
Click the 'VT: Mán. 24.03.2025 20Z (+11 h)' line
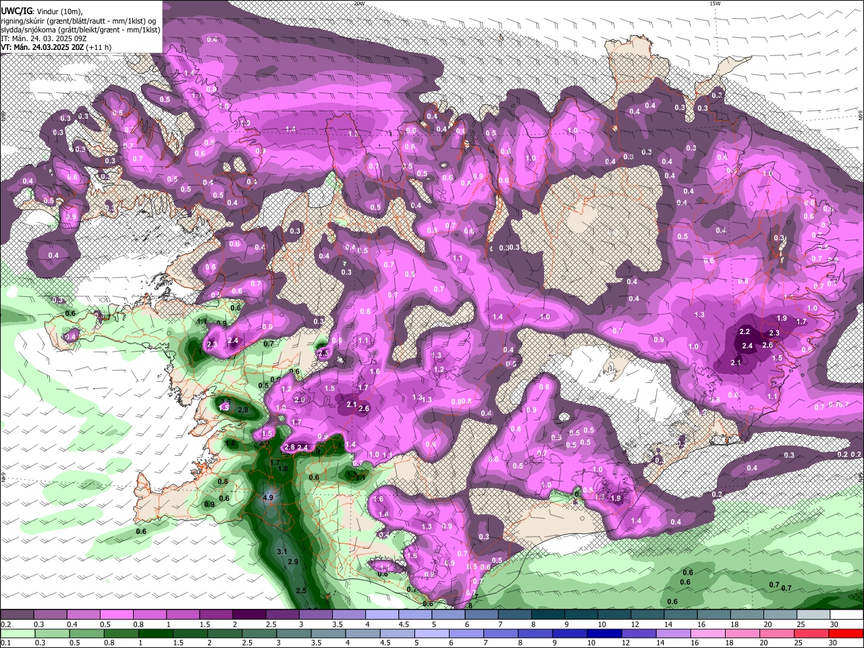57,47
